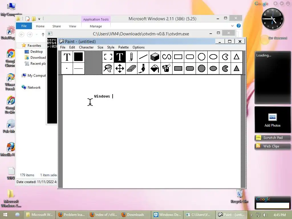
Task: Open Paint's Edit menu
Action: point(72,47)
